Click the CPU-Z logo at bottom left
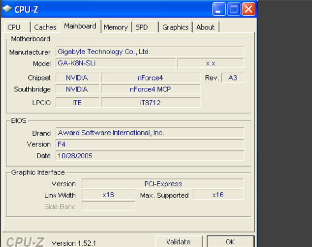 [25, 242]
